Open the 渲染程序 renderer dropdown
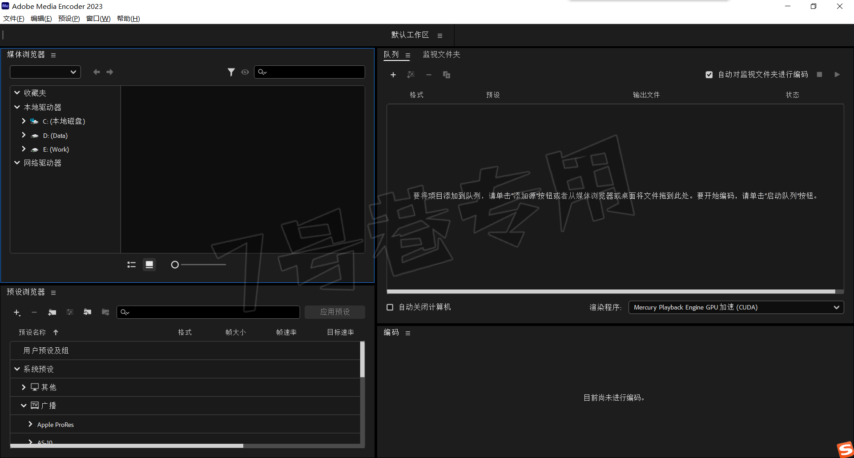This screenshot has height=458, width=854. click(736, 307)
